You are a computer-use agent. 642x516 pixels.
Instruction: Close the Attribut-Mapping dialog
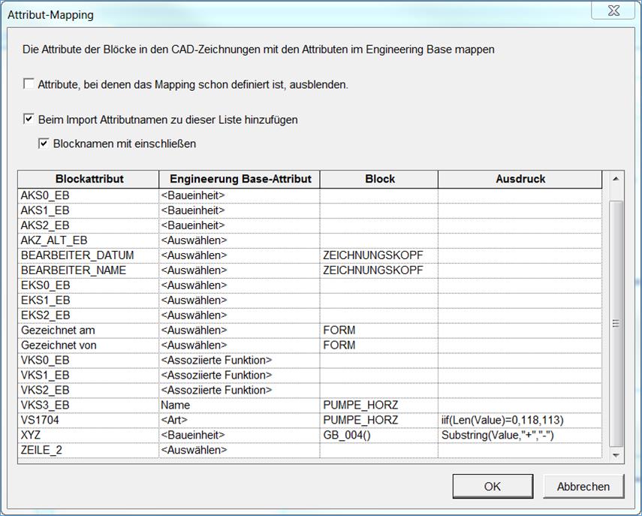click(x=613, y=11)
